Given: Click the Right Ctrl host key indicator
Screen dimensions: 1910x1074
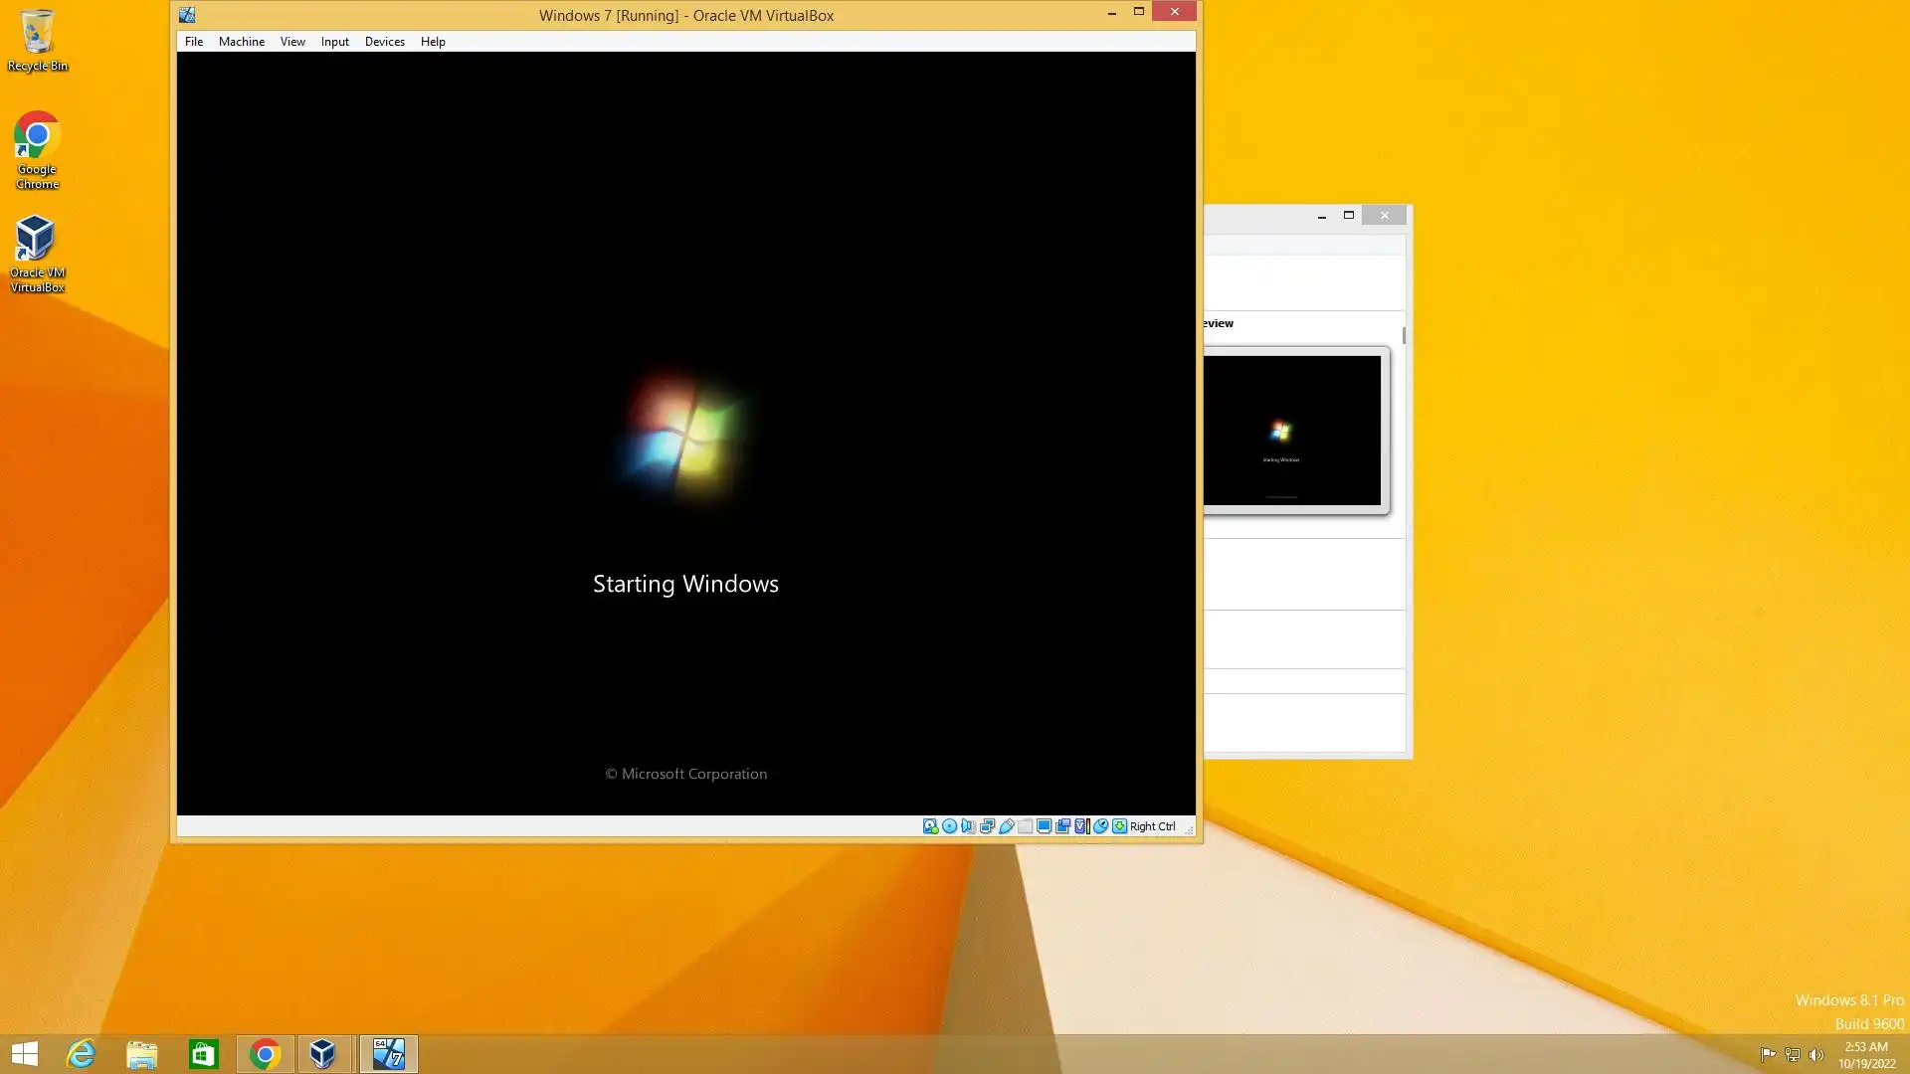Looking at the screenshot, I should [1152, 826].
